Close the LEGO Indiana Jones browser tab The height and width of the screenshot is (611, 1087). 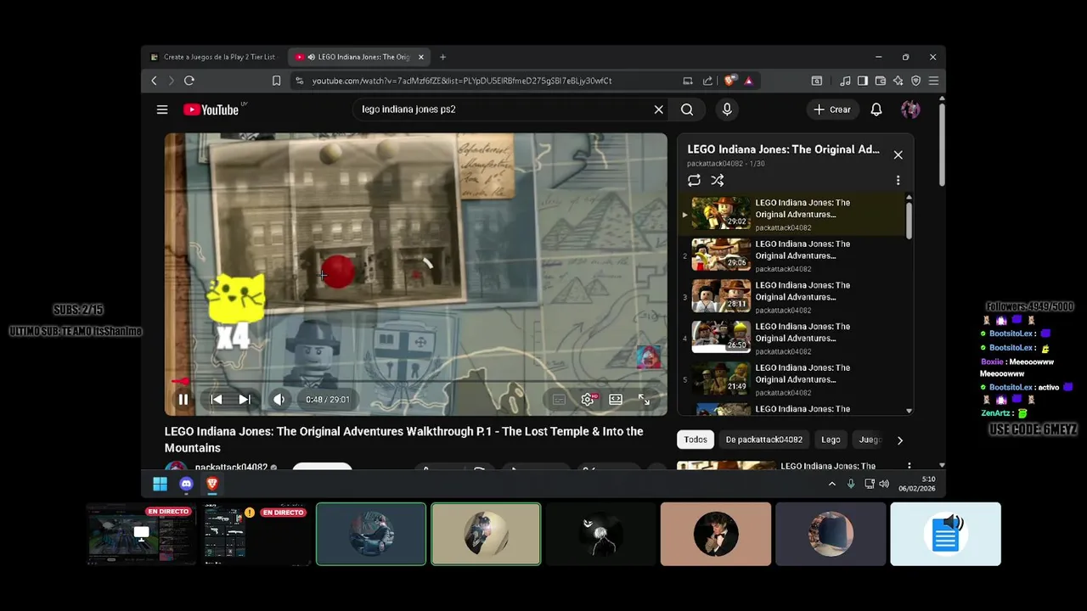pos(420,57)
